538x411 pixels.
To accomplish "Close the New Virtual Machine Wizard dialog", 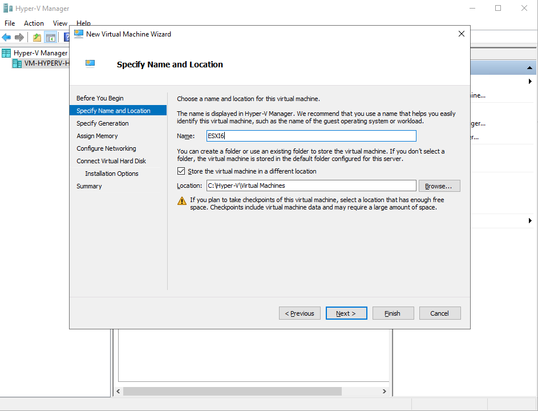I will tap(462, 34).
